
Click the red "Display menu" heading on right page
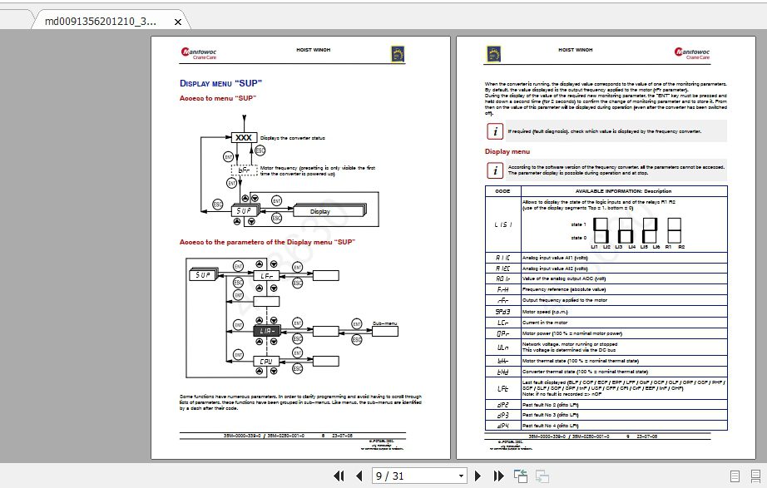coord(507,151)
